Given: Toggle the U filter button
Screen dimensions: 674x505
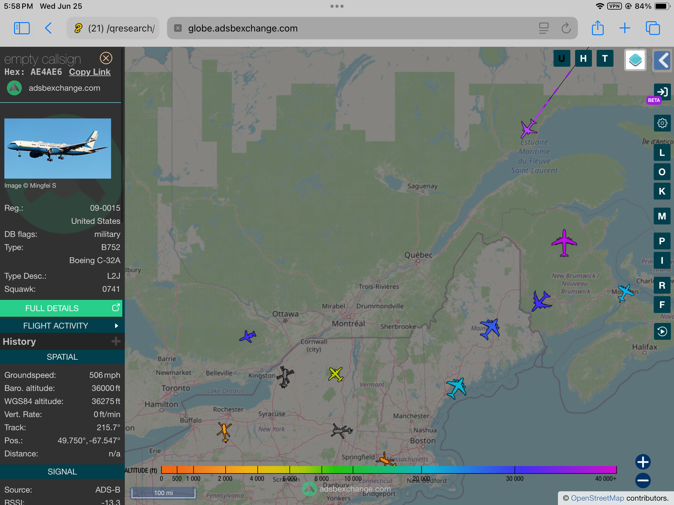Looking at the screenshot, I should coord(562,58).
